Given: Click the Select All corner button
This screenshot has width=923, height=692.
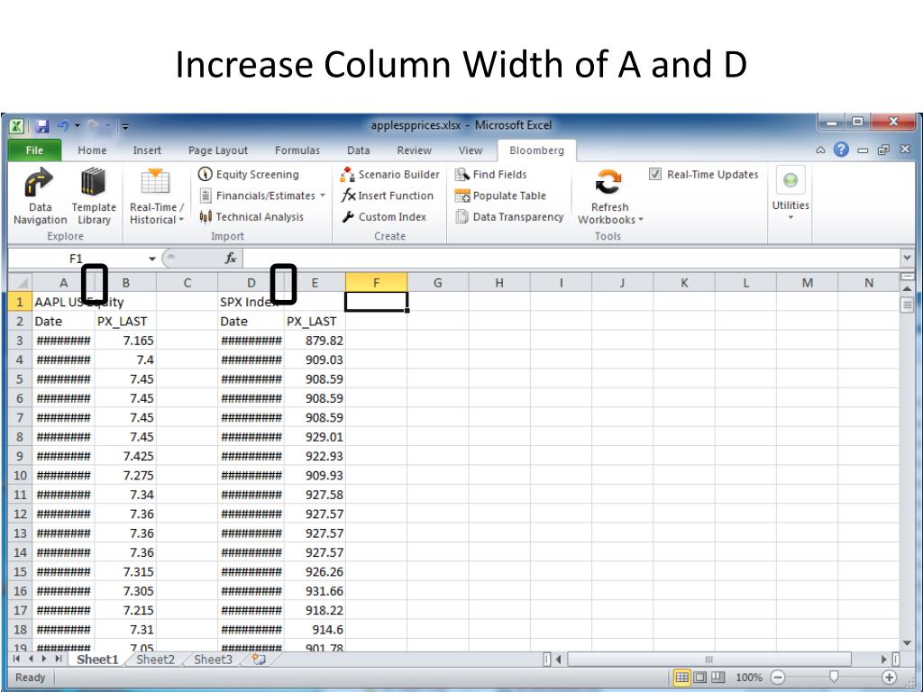Looking at the screenshot, I should (20, 283).
